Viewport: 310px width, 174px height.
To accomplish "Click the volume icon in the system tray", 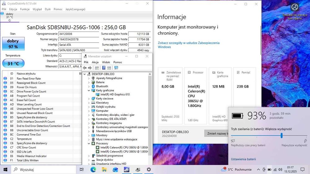I will click(280, 169).
